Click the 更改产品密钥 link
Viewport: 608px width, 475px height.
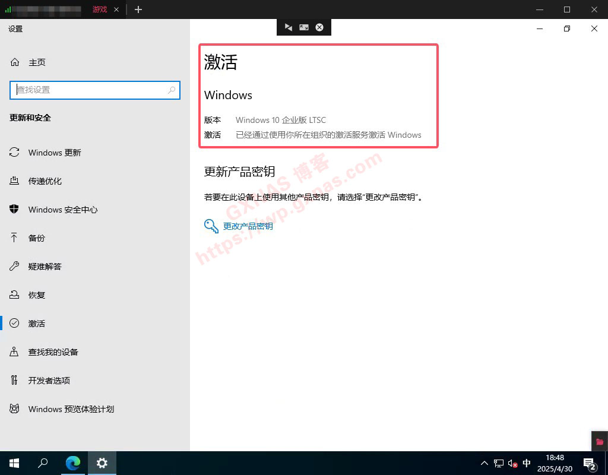click(248, 226)
